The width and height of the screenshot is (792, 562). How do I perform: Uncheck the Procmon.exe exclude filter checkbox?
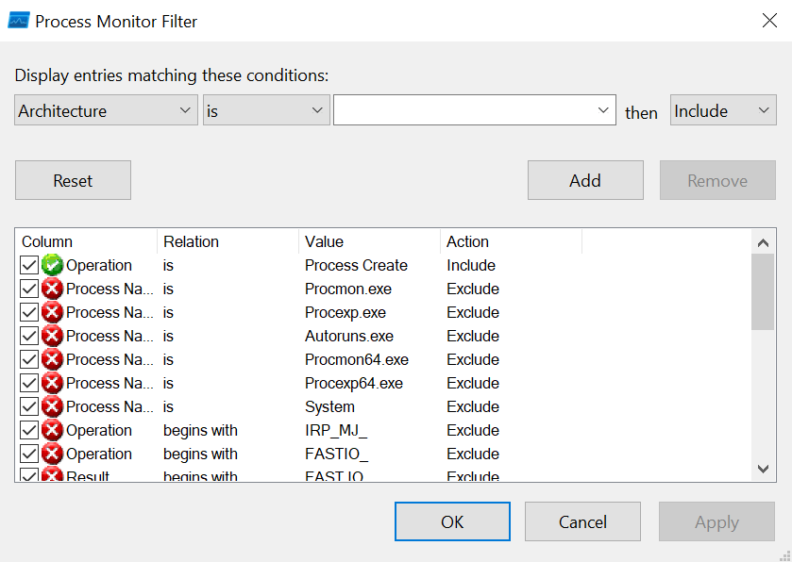coord(29,289)
